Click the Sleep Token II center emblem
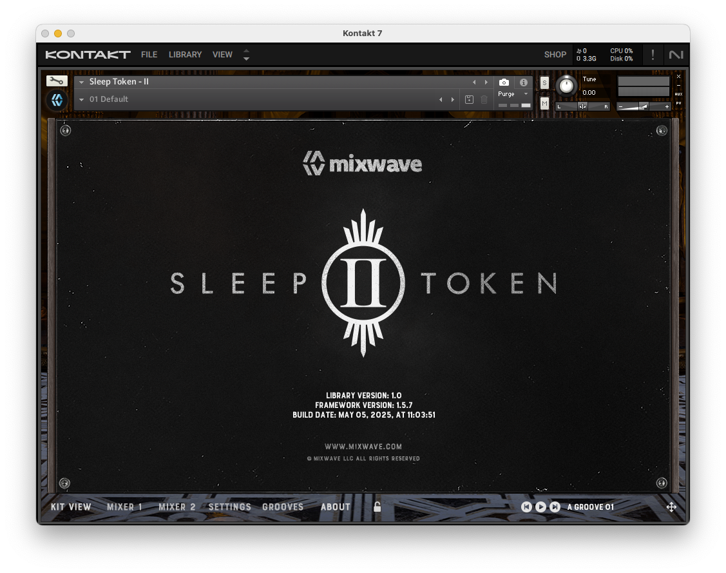The height and width of the screenshot is (573, 726). pos(363,282)
